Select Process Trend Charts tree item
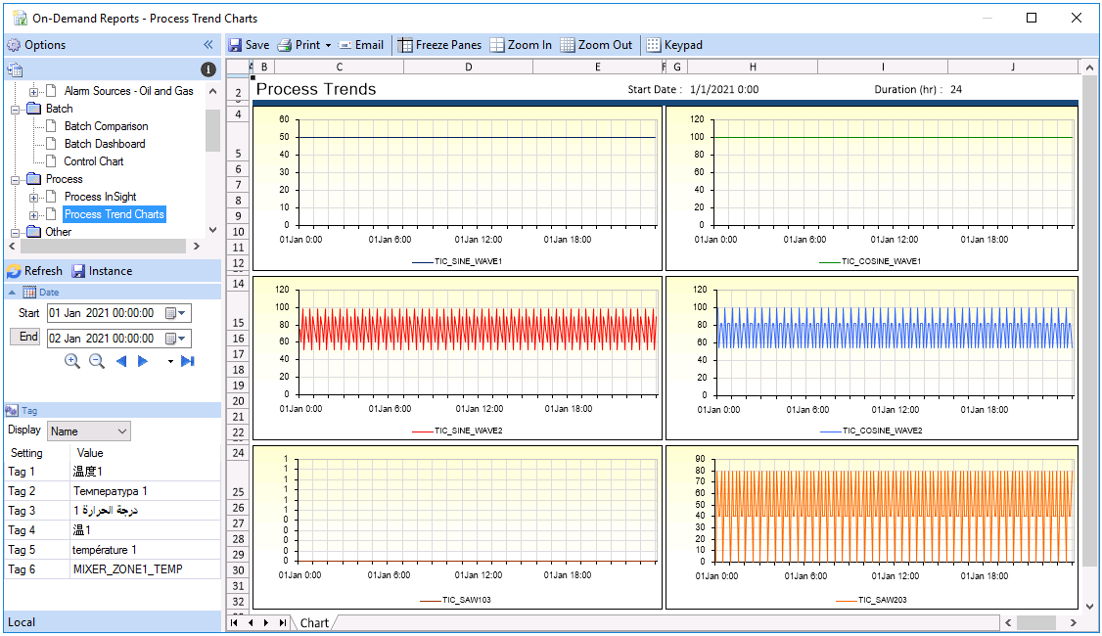This screenshot has width=1102, height=636. [115, 214]
